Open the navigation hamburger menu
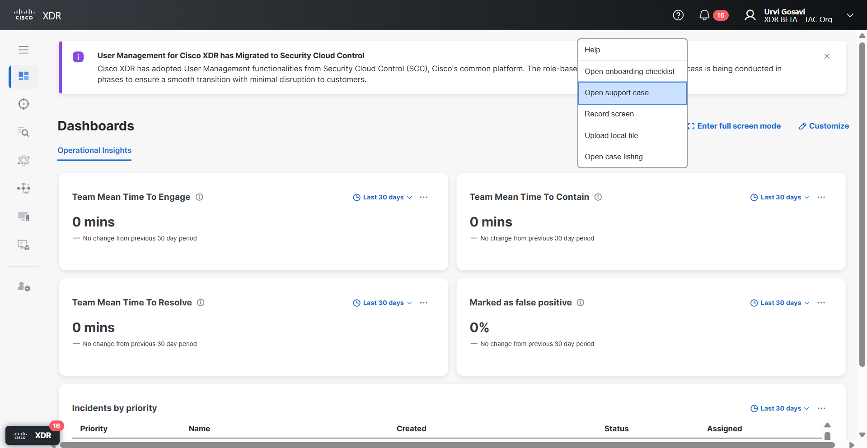The height and width of the screenshot is (448, 867). pos(23,50)
